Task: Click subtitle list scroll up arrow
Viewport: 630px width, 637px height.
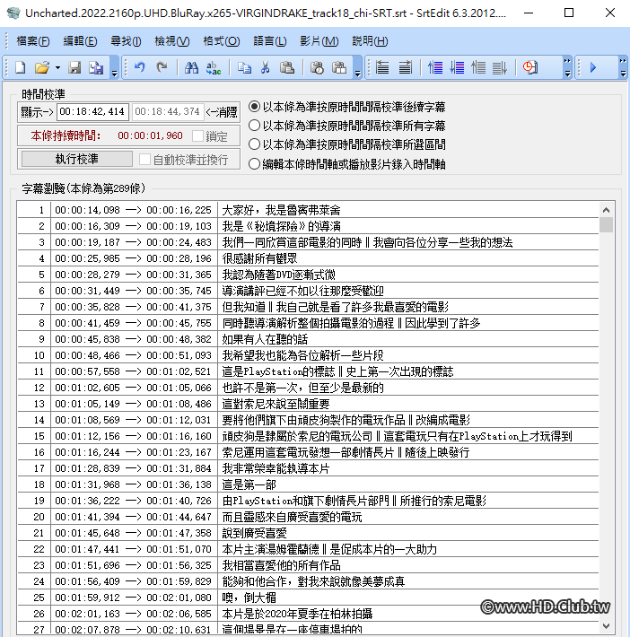Action: click(606, 210)
